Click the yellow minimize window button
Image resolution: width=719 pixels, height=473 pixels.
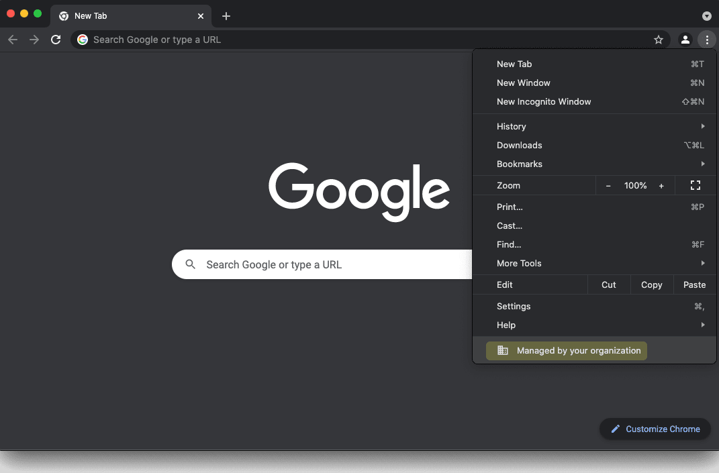(24, 13)
